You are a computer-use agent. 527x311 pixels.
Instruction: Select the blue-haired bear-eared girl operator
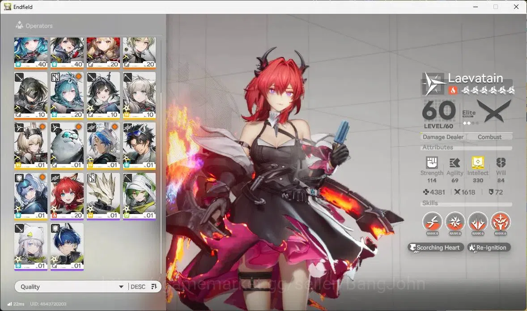point(31,197)
